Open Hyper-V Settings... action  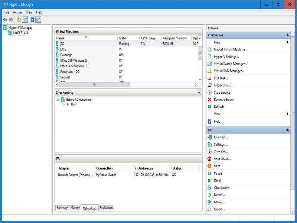226,57
